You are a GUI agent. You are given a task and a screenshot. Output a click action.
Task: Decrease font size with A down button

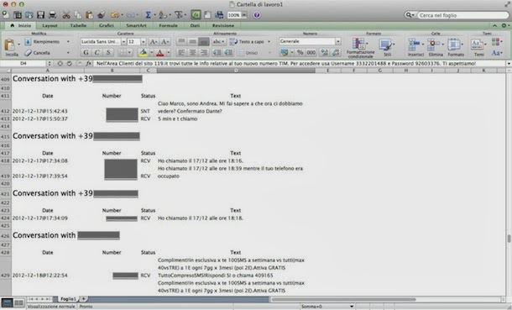point(165,41)
